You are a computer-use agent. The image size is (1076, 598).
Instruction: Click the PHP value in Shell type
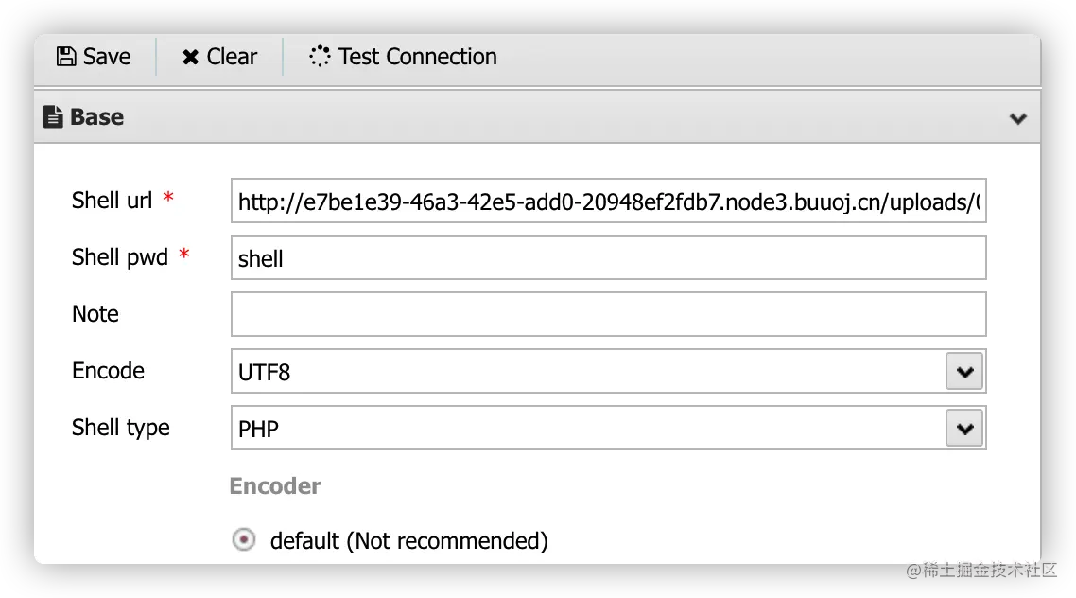(x=259, y=430)
